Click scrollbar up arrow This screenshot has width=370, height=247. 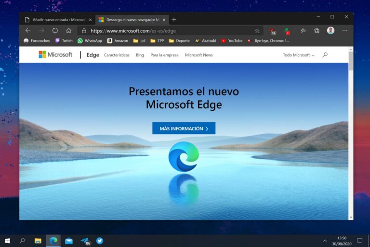point(351,49)
